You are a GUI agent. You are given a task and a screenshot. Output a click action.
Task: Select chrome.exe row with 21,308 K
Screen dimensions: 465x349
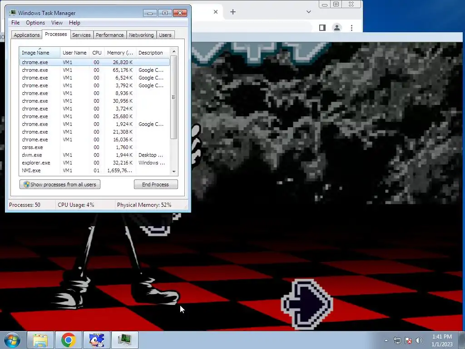(x=94, y=132)
